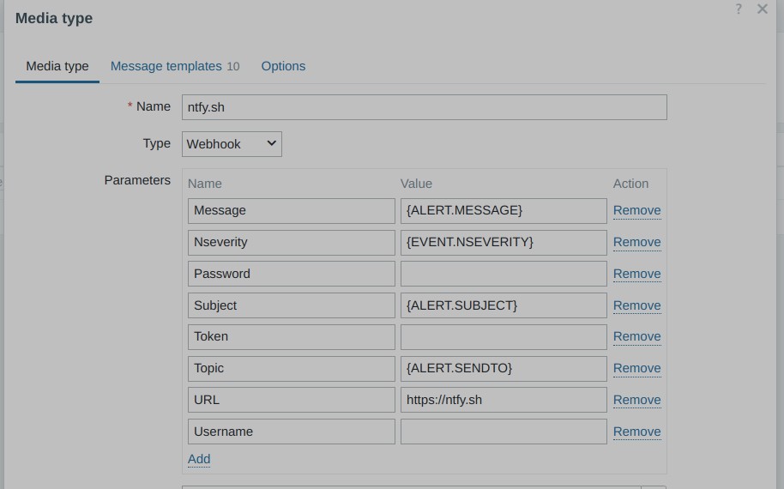784x489 pixels.
Task: Remove the Message parameter
Action: click(637, 210)
